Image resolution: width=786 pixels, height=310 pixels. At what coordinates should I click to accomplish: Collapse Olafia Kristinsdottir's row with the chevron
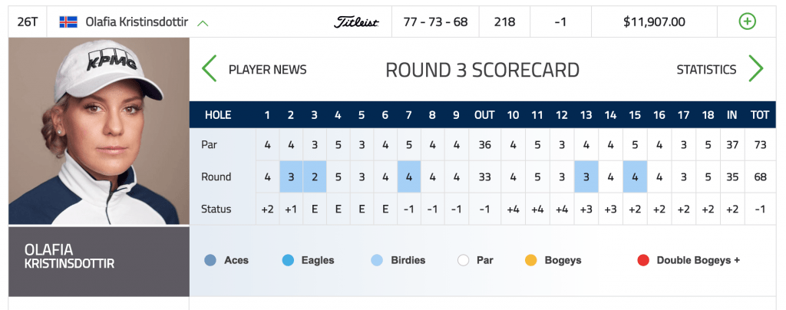click(x=203, y=22)
